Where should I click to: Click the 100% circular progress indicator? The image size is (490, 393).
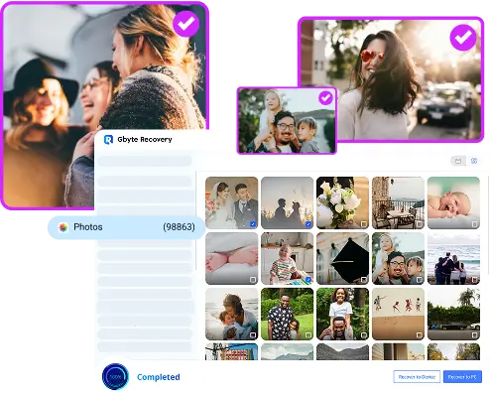(115, 376)
